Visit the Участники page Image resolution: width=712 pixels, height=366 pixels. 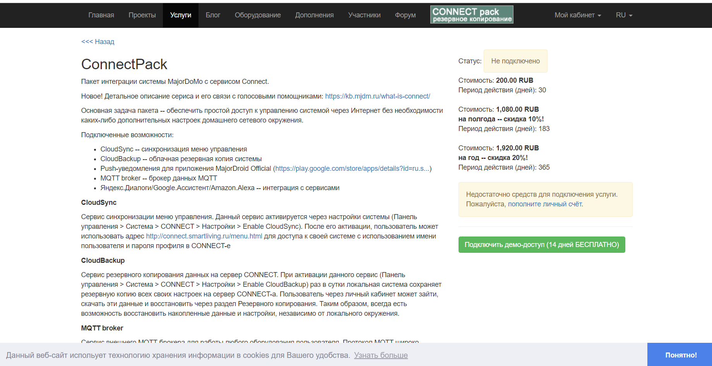pos(364,15)
